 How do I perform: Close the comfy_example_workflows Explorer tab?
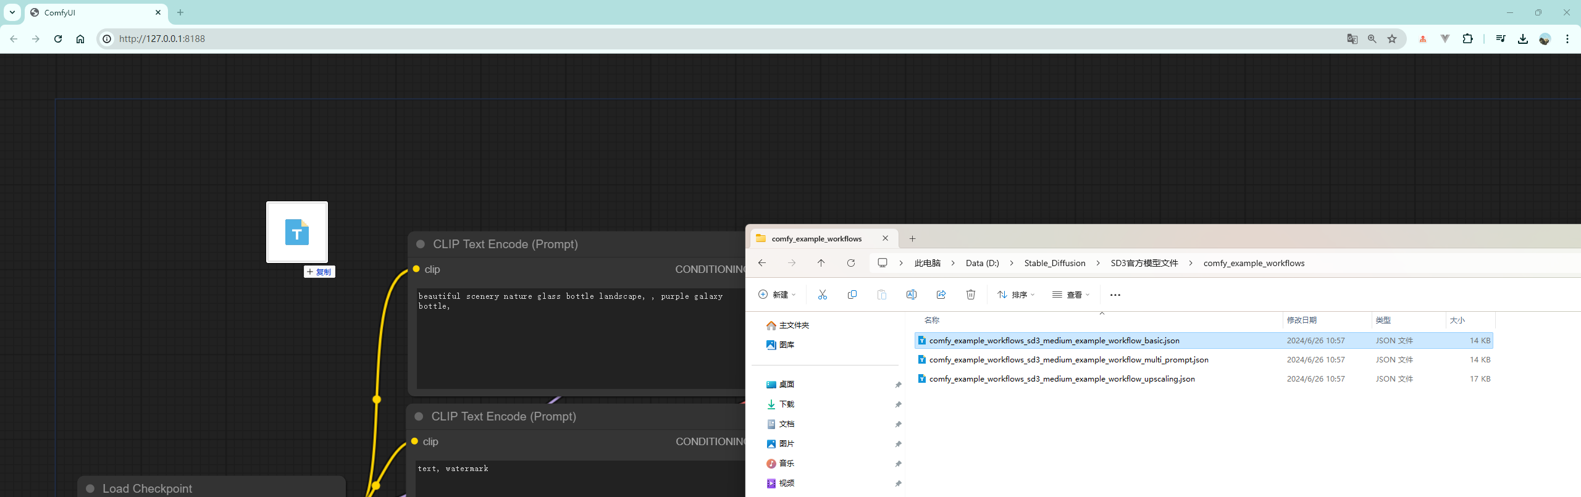click(x=885, y=238)
